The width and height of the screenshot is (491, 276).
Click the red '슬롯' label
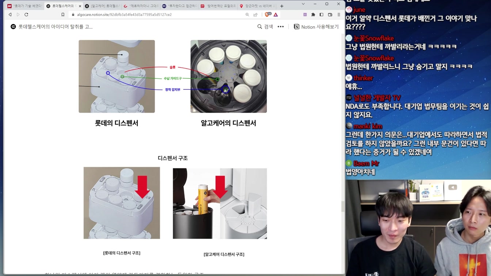pos(172,67)
